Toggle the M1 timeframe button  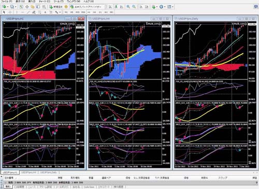66,12
